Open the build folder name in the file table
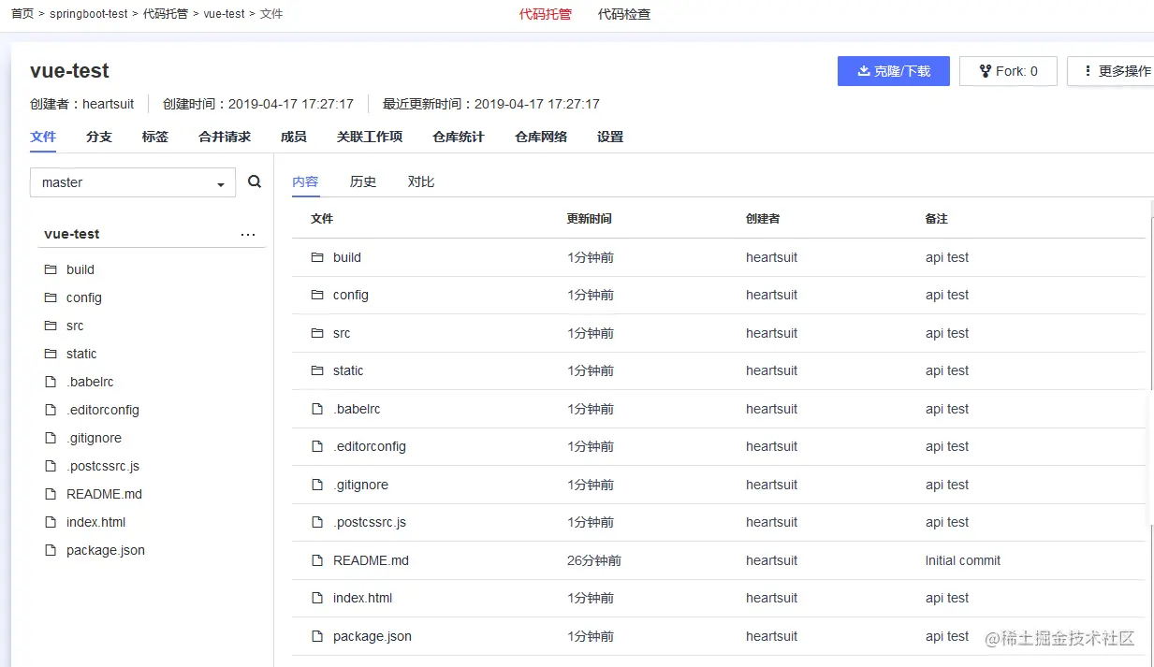This screenshot has width=1154, height=667. click(347, 257)
